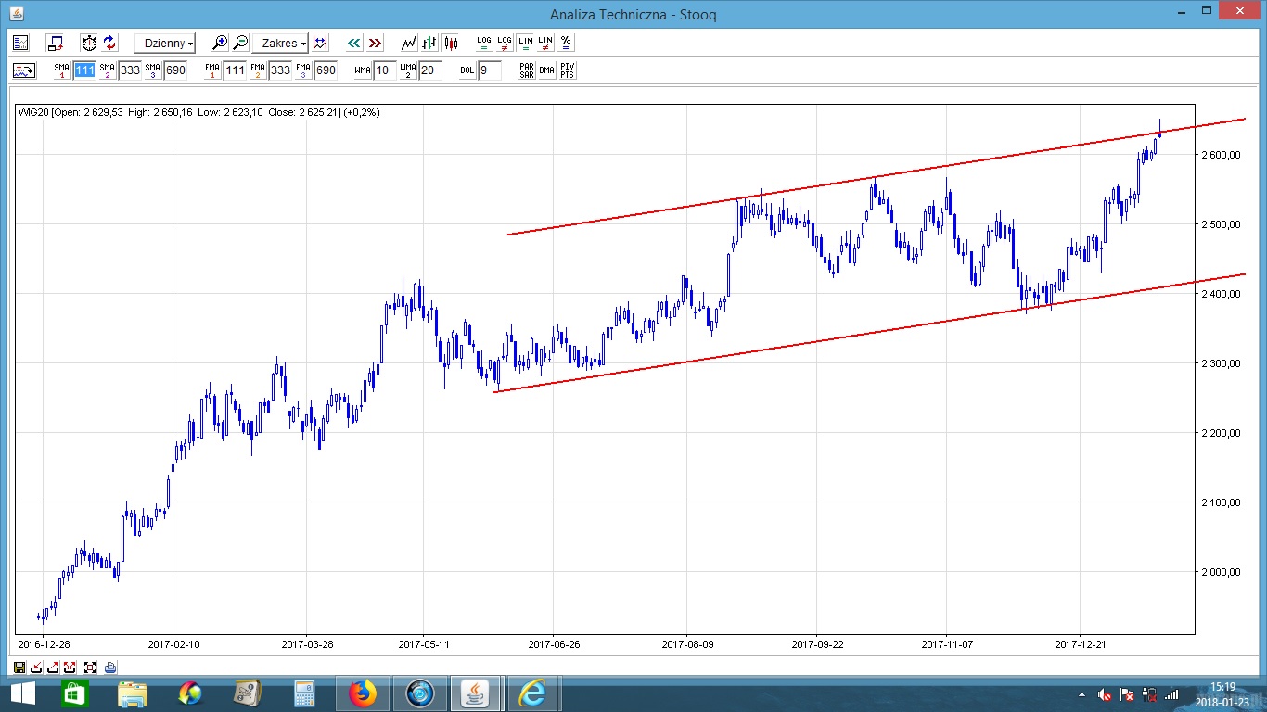
Task: Click the printer icon below the chart
Action: click(110, 667)
